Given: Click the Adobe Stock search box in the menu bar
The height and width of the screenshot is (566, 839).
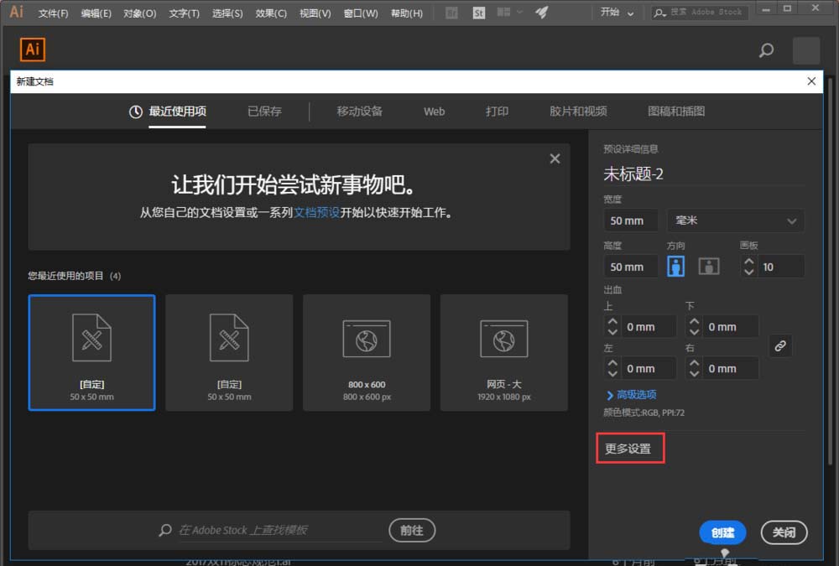Looking at the screenshot, I should (700, 13).
